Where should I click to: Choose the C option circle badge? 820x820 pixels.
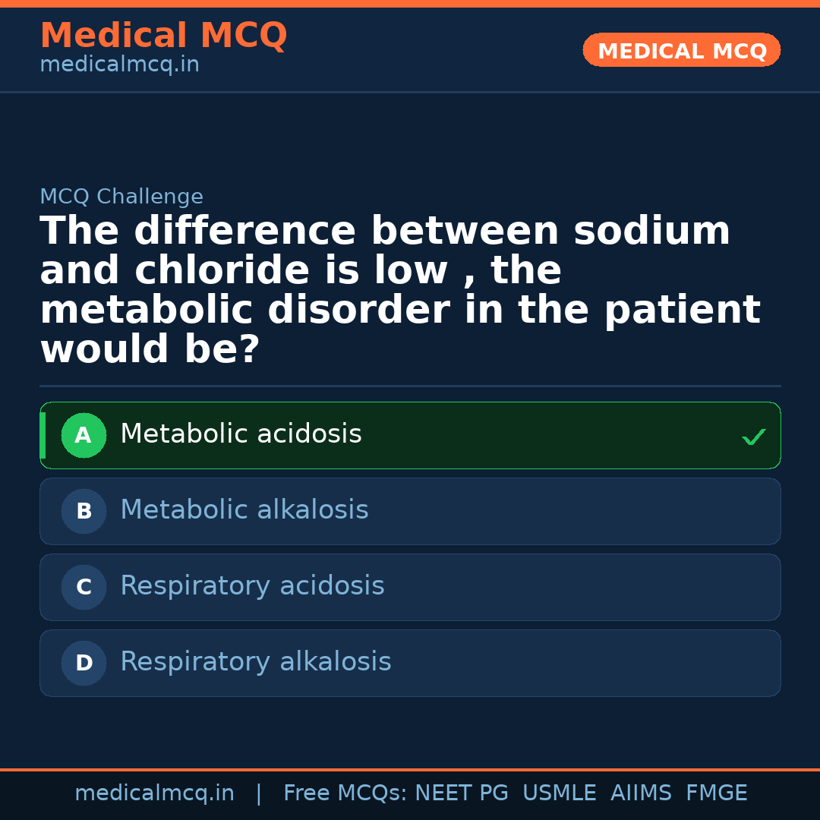[x=84, y=588]
